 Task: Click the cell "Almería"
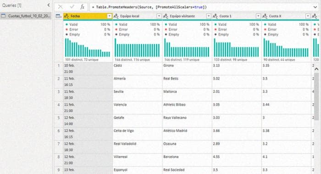[138, 82]
